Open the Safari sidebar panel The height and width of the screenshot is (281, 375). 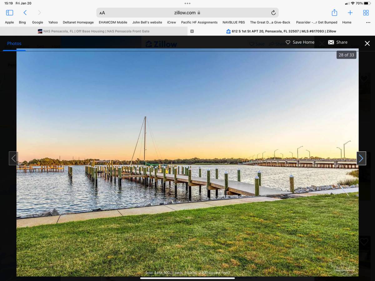(x=10, y=13)
